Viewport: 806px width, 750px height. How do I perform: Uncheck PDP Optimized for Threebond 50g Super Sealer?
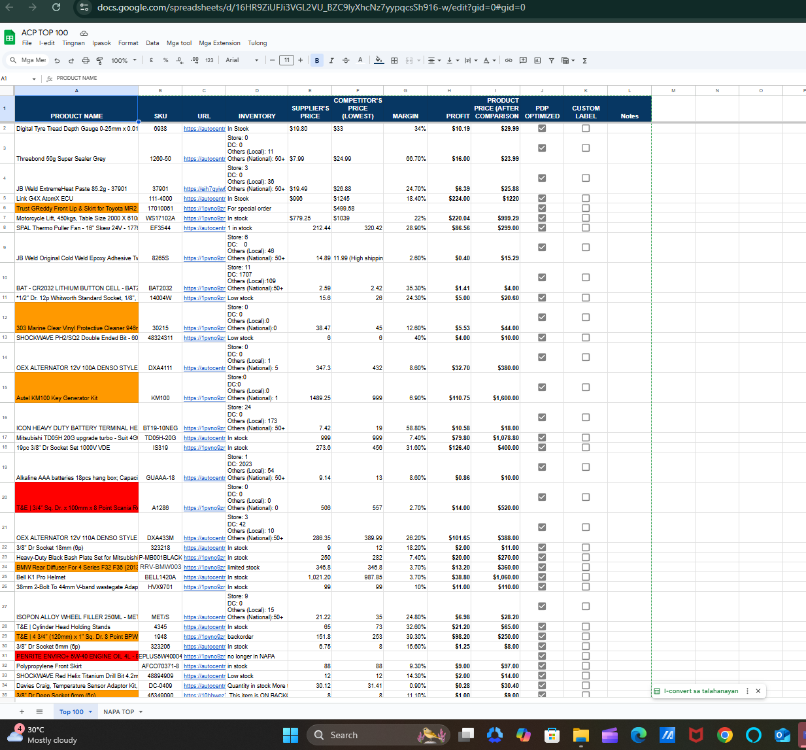542,148
